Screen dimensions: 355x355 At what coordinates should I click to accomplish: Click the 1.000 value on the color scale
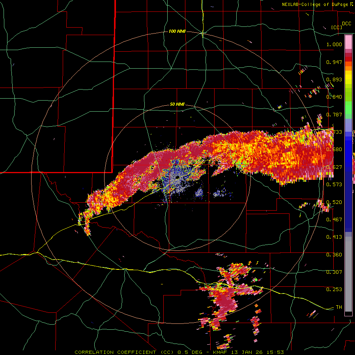(x=334, y=44)
